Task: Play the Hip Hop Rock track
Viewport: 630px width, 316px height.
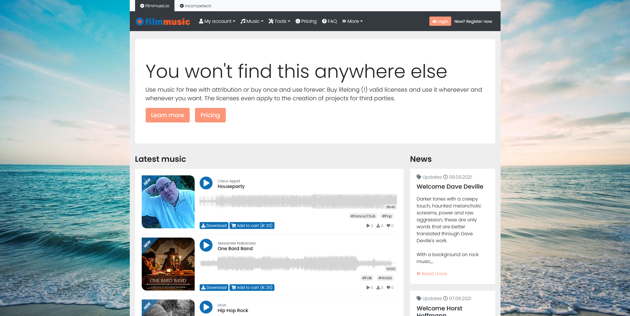Action: (x=206, y=307)
